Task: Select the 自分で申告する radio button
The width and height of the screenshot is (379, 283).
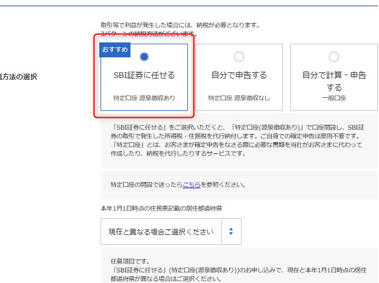Action: click(x=239, y=57)
